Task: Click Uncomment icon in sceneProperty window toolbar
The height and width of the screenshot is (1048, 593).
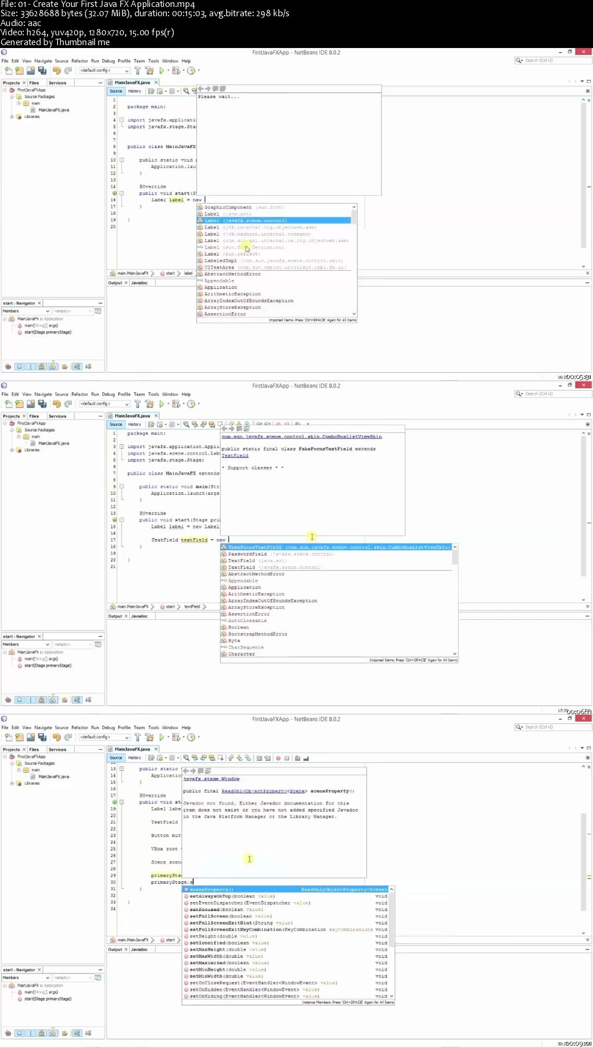Action: coord(306,758)
